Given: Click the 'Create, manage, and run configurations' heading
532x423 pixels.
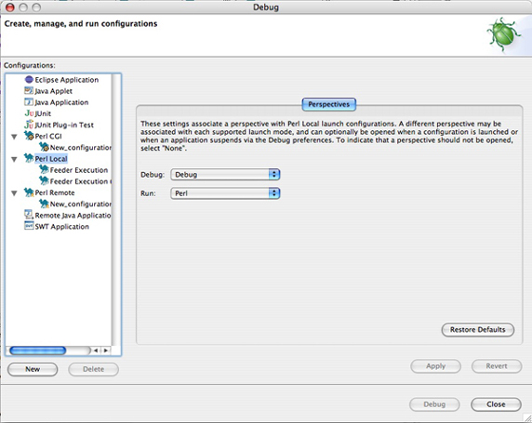Looking at the screenshot, I should [x=81, y=24].
